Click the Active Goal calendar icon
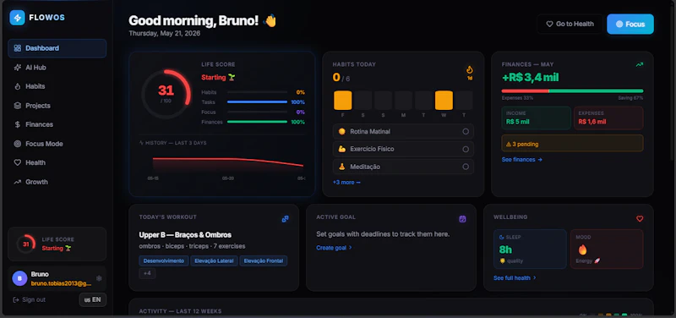The height and width of the screenshot is (318, 676). 462,219
